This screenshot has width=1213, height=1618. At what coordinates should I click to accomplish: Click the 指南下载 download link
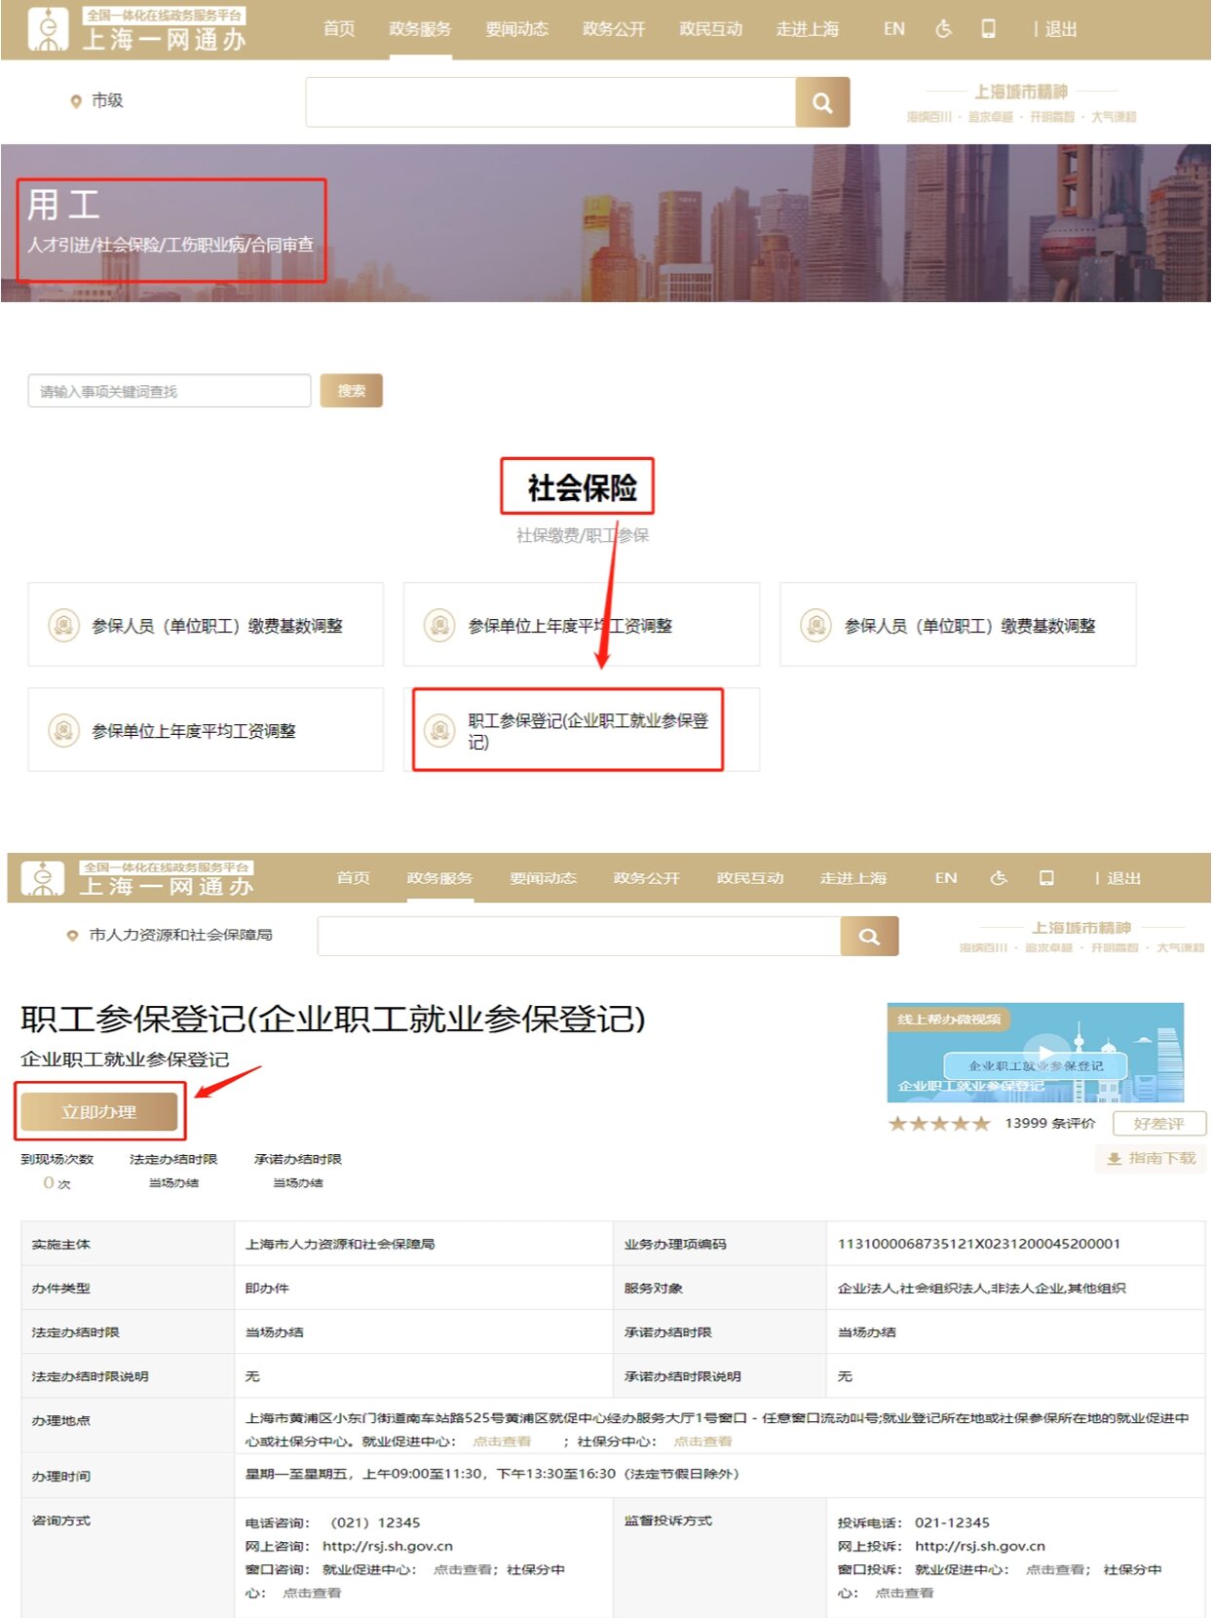1161,1158
